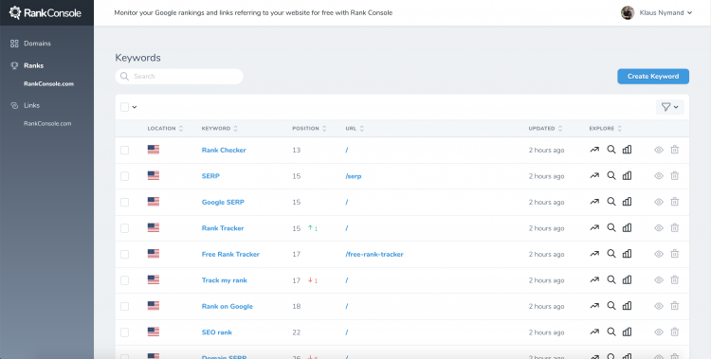711x359 pixels.
Task: Tick the select-all checkbox in table header
Action: (x=124, y=107)
